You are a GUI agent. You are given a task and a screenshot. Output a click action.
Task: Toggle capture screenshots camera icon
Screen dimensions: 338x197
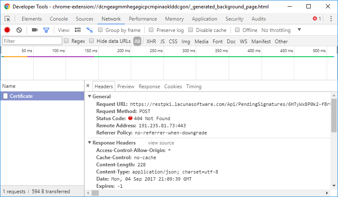(x=34, y=30)
